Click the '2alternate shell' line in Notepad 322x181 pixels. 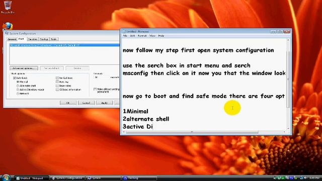[146, 119]
